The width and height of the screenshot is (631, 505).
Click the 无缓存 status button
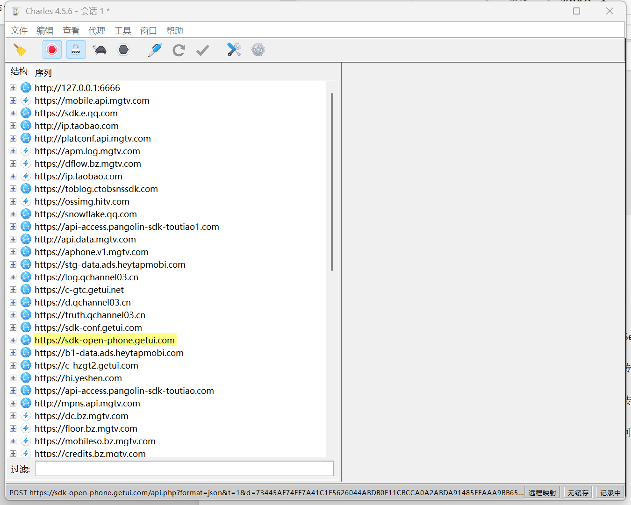point(578,492)
